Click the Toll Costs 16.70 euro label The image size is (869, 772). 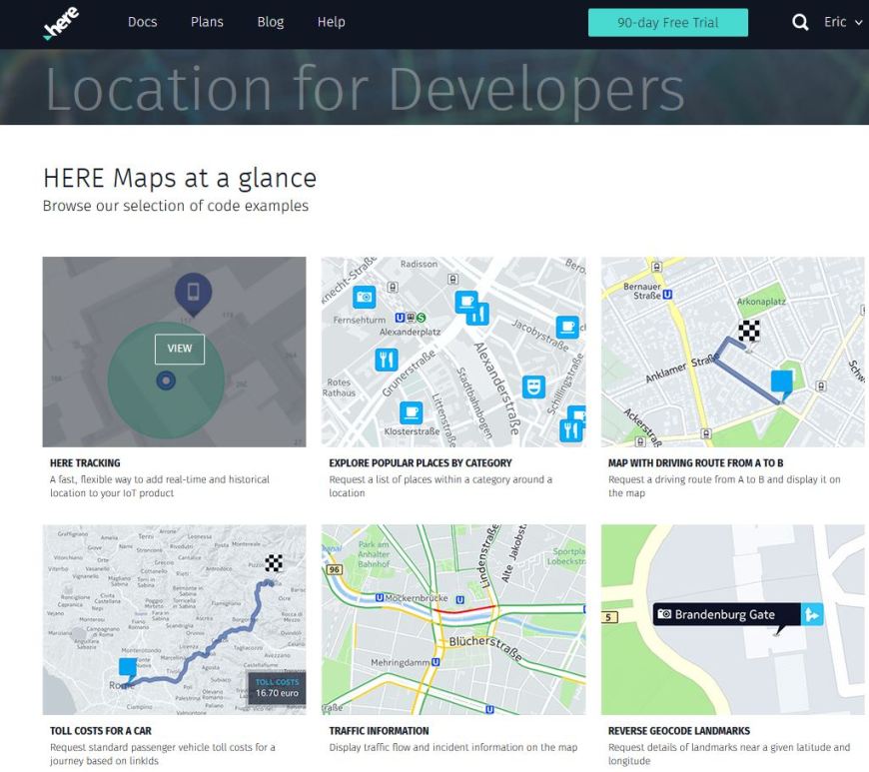[x=276, y=687]
